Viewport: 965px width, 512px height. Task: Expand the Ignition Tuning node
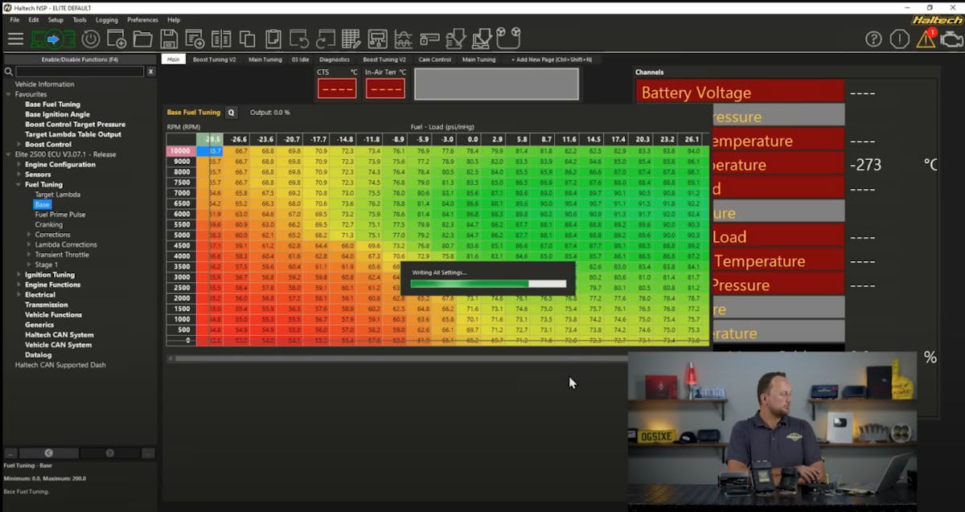18,275
